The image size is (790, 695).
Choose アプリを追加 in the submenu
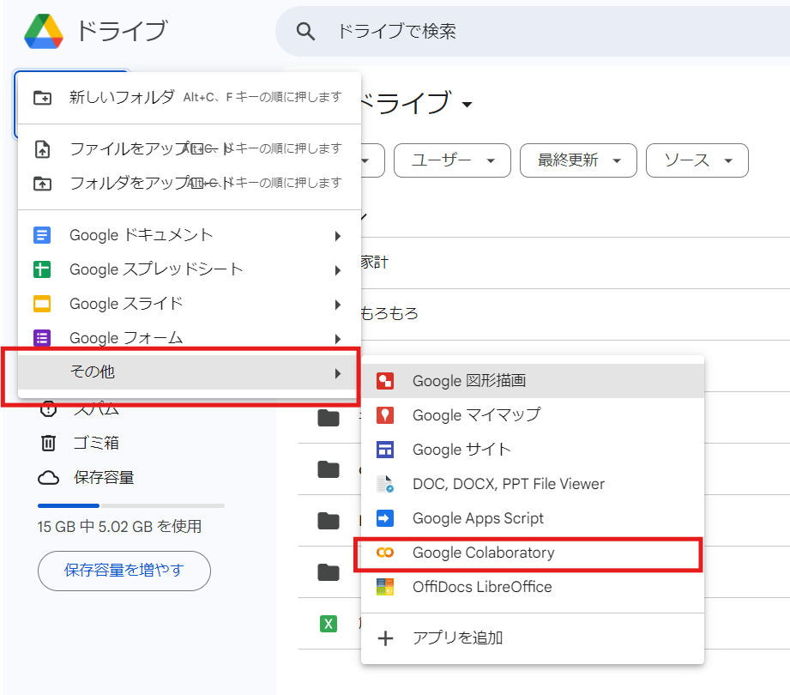tap(533, 638)
